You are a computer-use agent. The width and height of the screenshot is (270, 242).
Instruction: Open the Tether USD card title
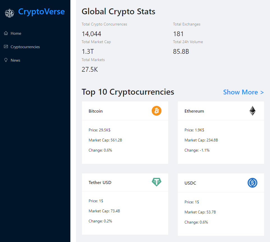point(100,183)
